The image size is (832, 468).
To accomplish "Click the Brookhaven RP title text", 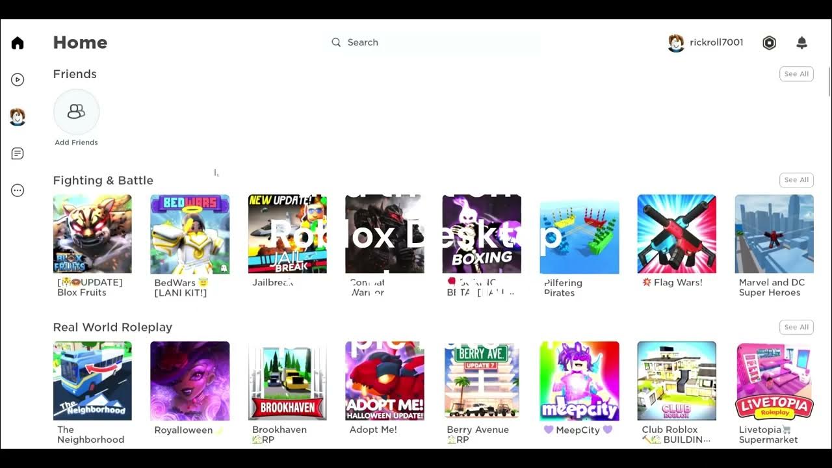I will point(279,434).
